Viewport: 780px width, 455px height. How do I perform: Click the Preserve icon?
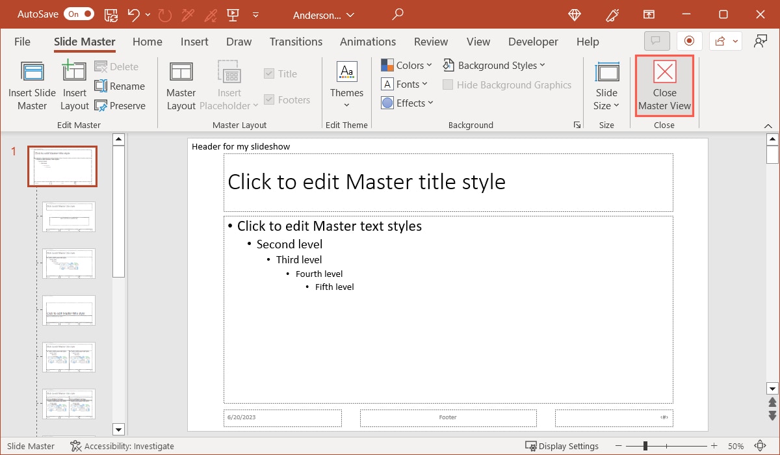(x=120, y=105)
